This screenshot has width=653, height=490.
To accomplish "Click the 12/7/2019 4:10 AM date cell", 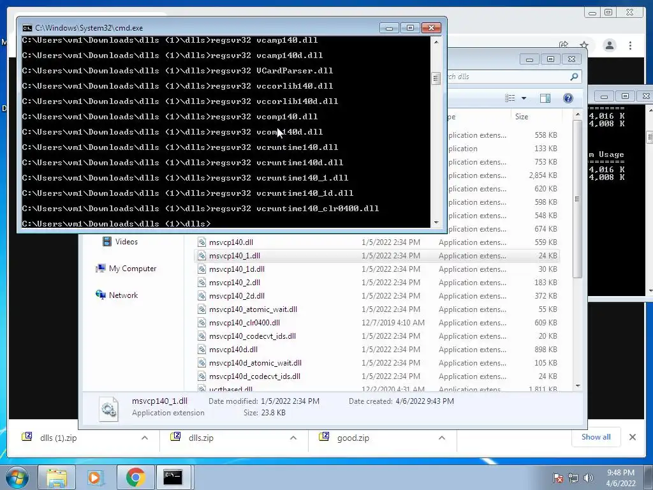I will [x=393, y=323].
